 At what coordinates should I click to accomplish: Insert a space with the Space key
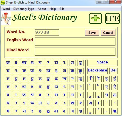click(102, 63)
